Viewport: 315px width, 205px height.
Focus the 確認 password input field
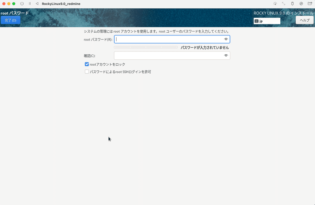point(172,55)
